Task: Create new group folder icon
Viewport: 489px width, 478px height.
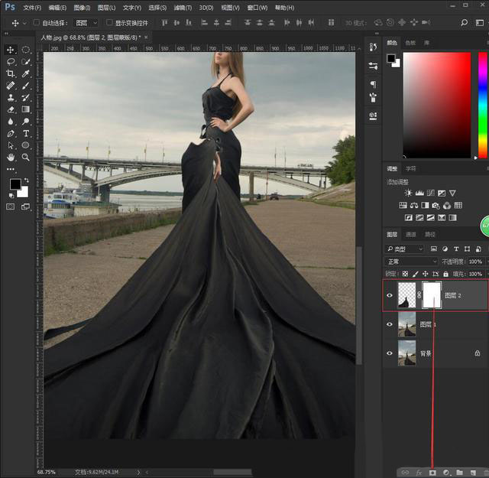Action: [x=459, y=473]
